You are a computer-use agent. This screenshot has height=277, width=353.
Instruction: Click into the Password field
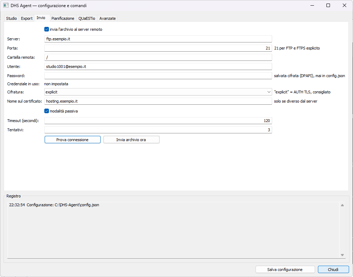pos(158,76)
